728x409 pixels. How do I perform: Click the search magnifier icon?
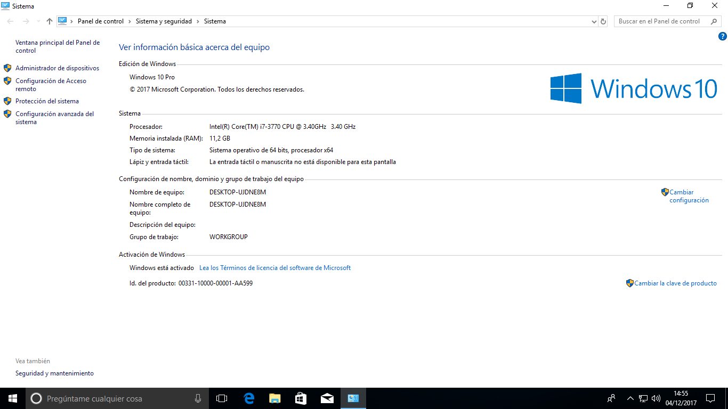point(714,21)
